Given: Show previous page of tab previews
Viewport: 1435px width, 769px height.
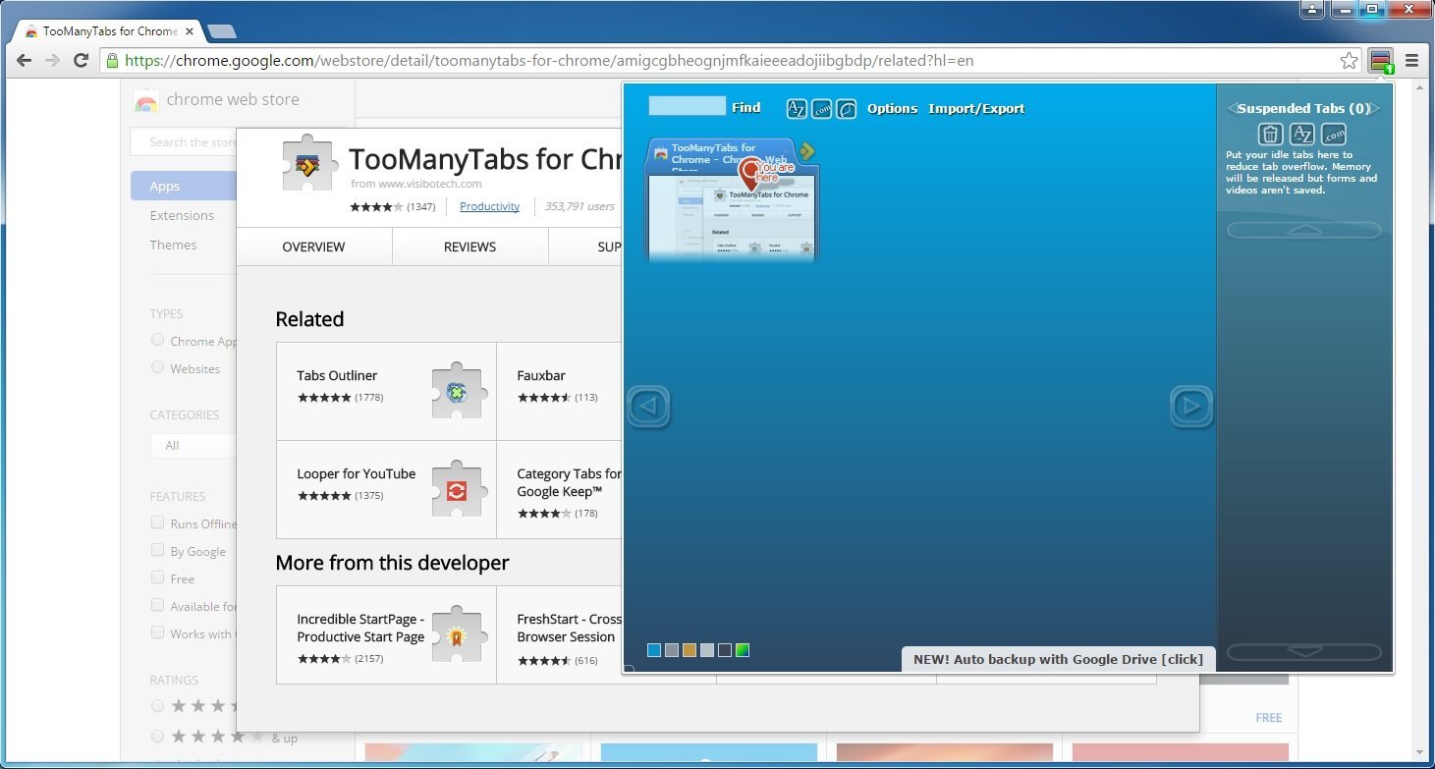Looking at the screenshot, I should pyautogui.click(x=648, y=406).
